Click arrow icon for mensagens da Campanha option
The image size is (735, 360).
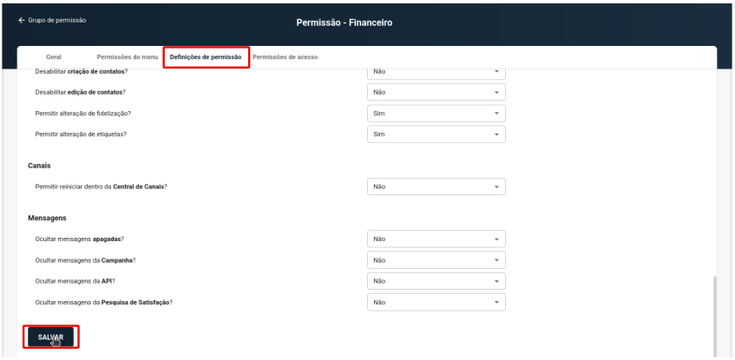coord(496,260)
